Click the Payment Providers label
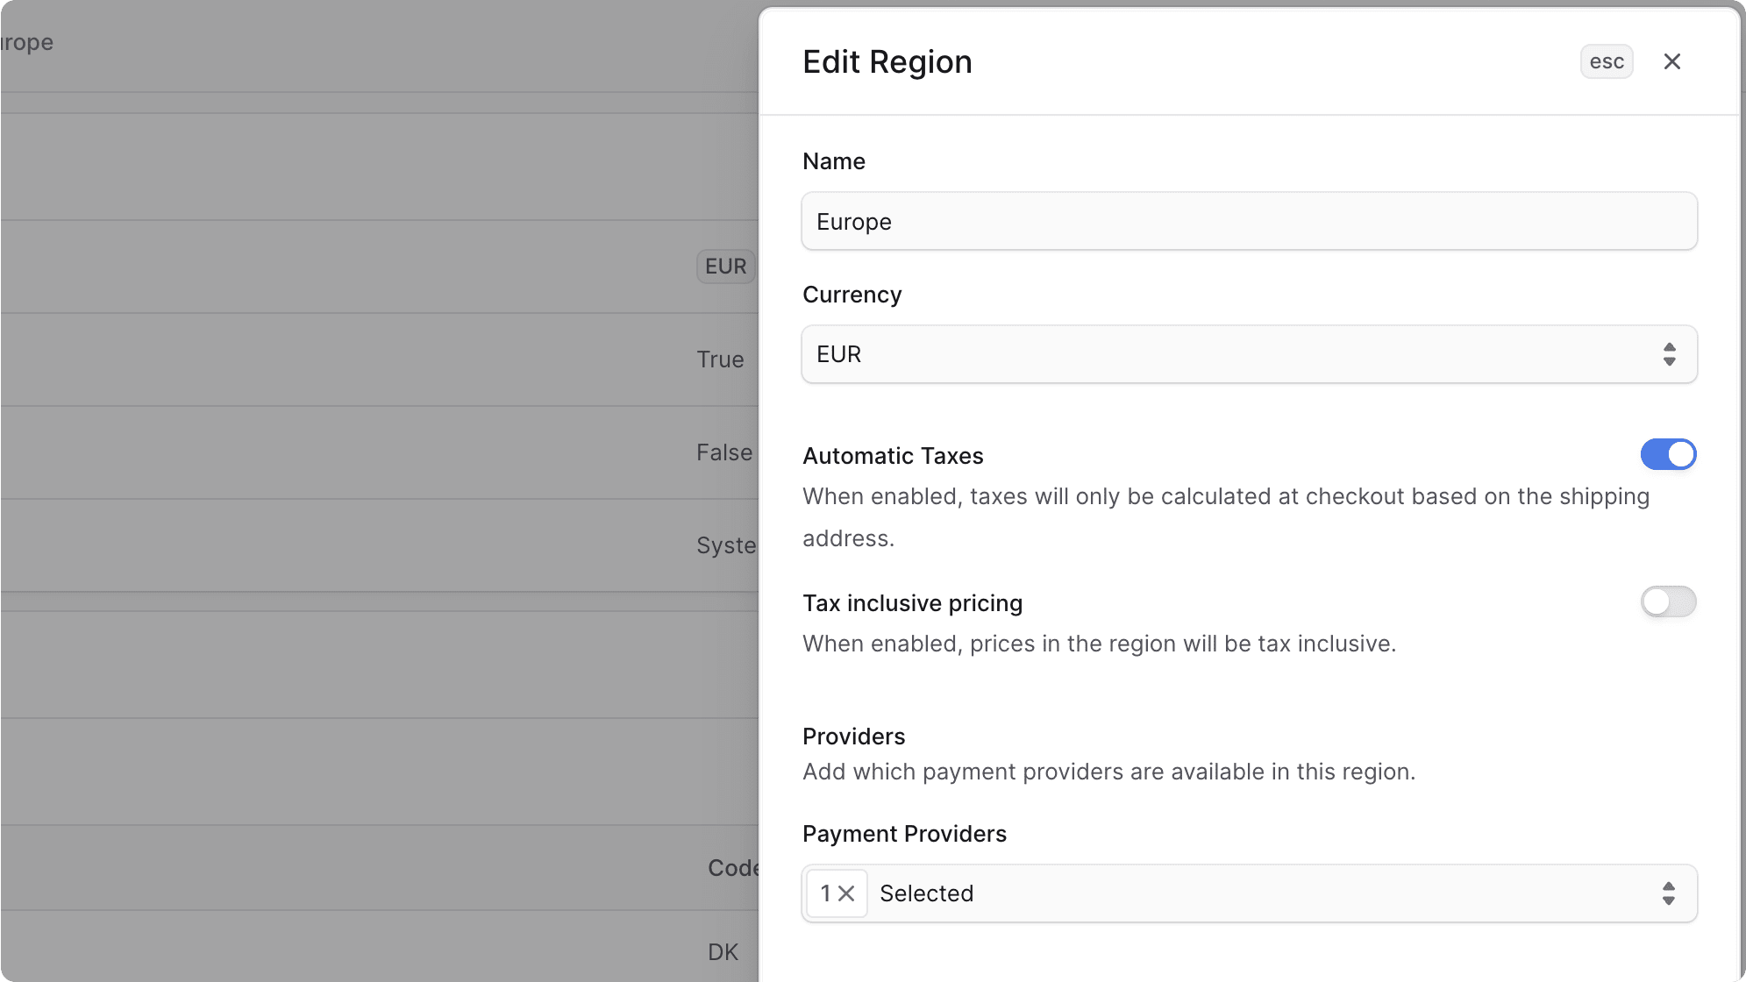The width and height of the screenshot is (1746, 982). 904,834
